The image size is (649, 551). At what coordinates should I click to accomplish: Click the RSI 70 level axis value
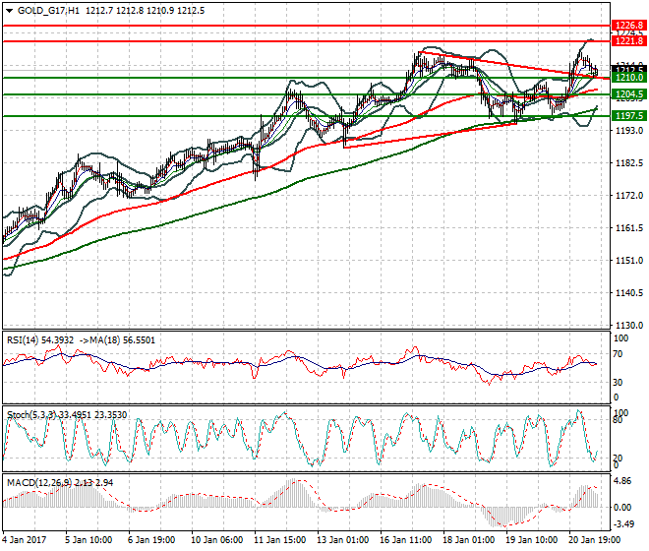coord(618,354)
